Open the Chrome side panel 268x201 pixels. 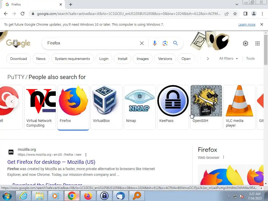245,14
